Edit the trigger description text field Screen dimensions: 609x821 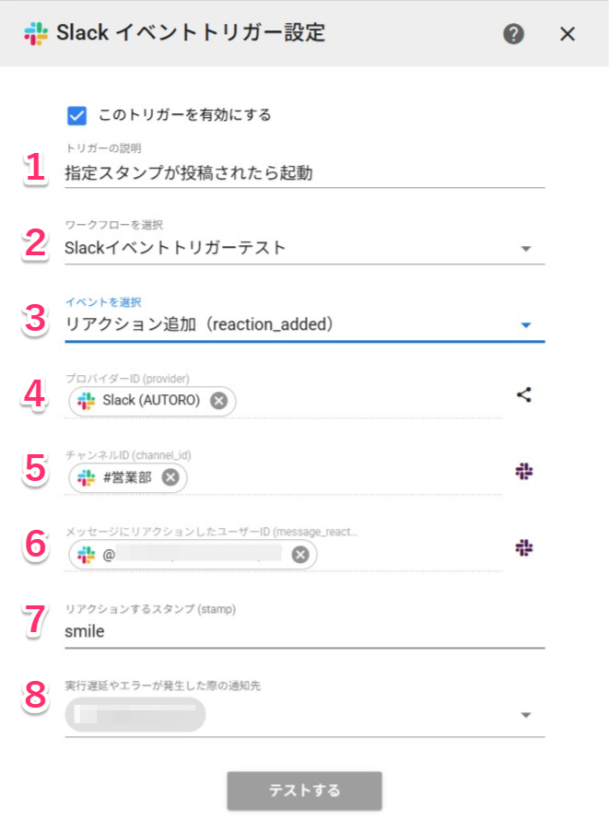click(x=304, y=172)
